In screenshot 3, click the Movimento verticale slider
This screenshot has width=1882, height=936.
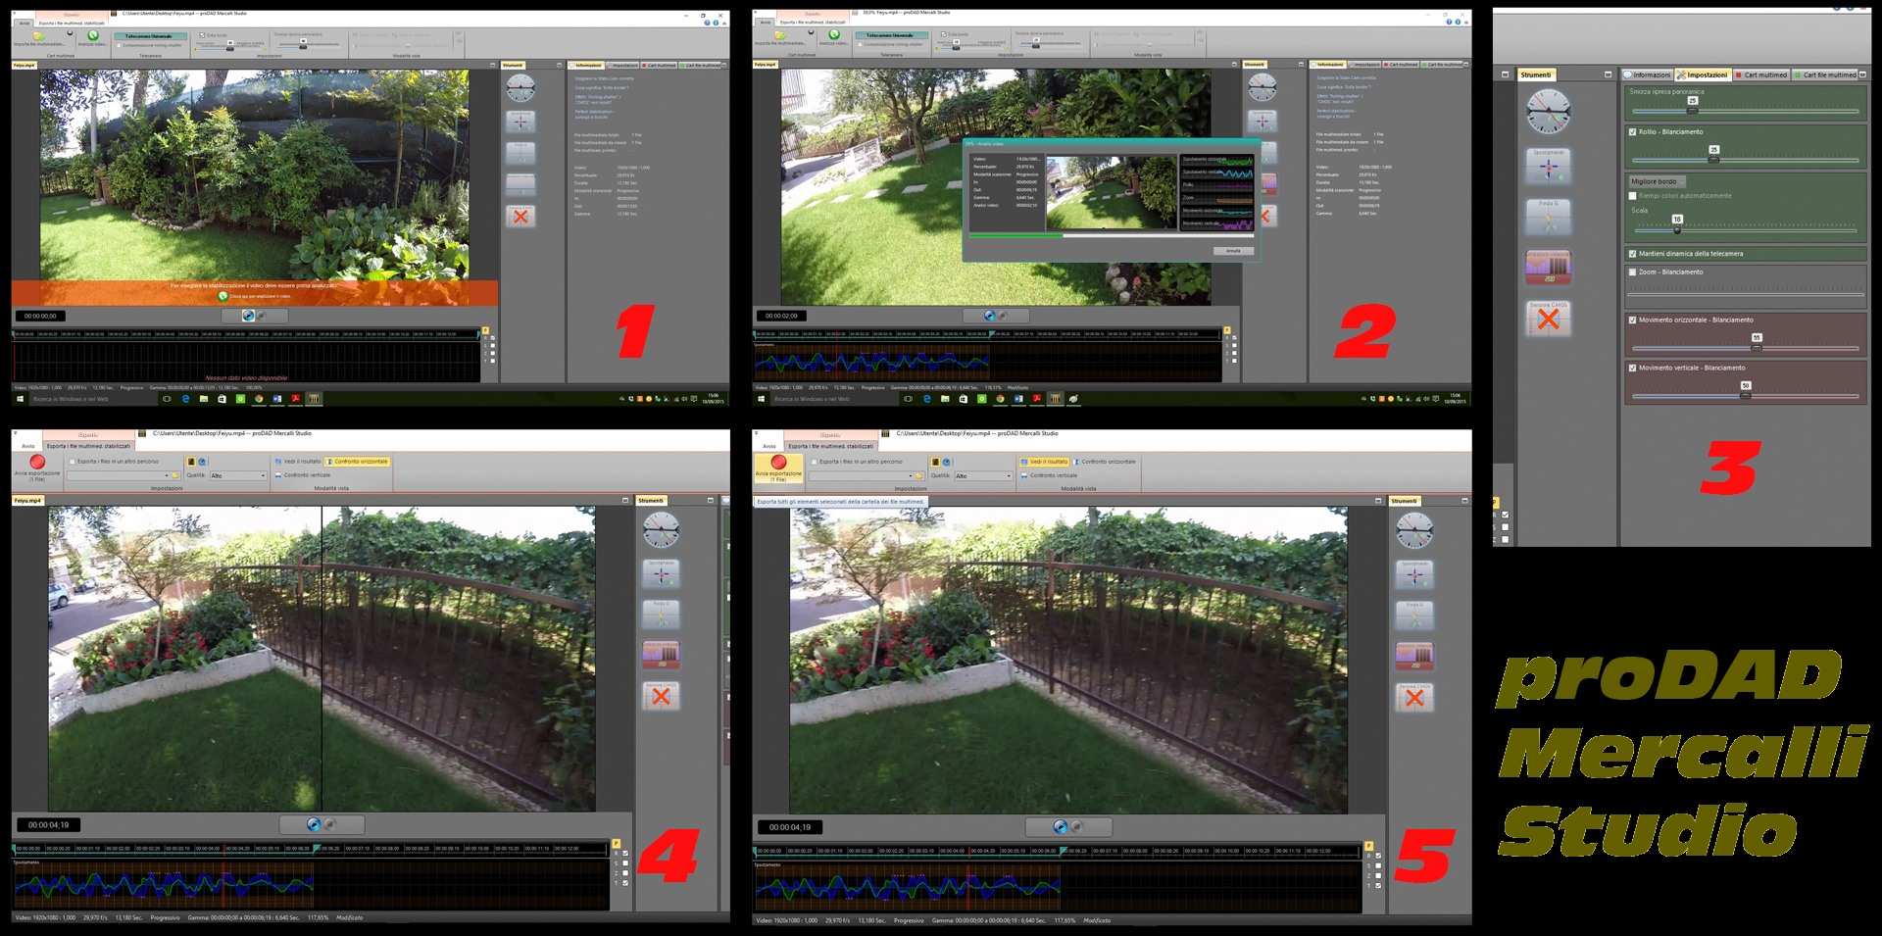coord(1744,395)
